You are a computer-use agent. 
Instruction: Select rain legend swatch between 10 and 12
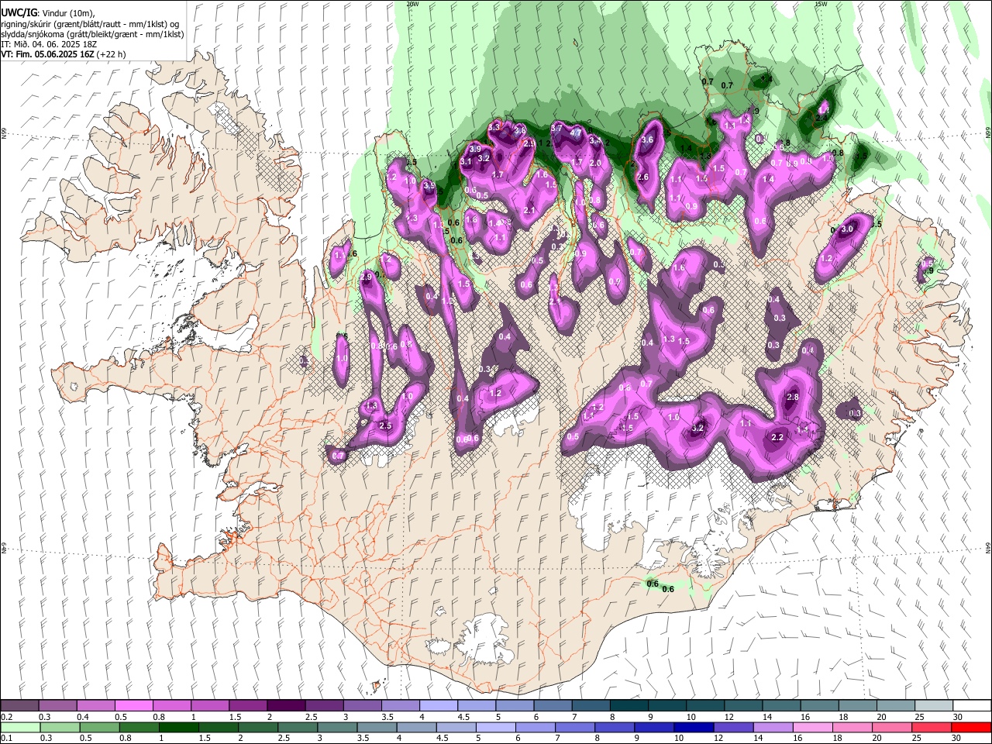tap(694, 727)
